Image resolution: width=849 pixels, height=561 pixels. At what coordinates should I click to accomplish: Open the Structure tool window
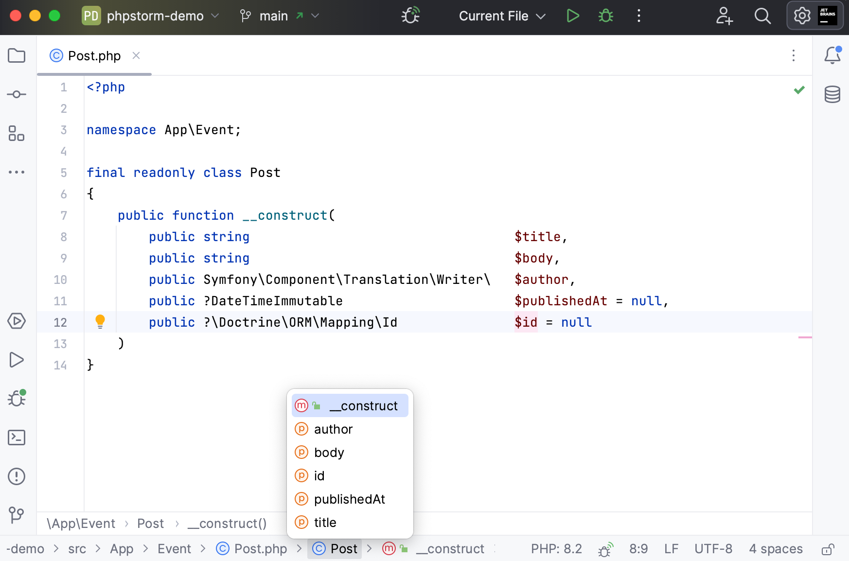(17, 133)
